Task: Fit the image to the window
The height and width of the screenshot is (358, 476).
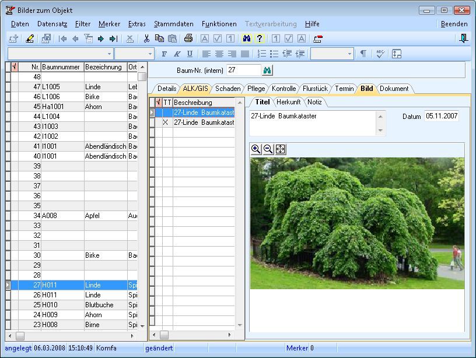Action: 281,149
